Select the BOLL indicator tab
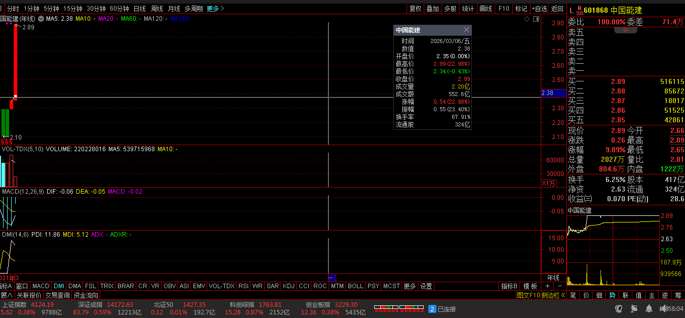 click(x=355, y=286)
